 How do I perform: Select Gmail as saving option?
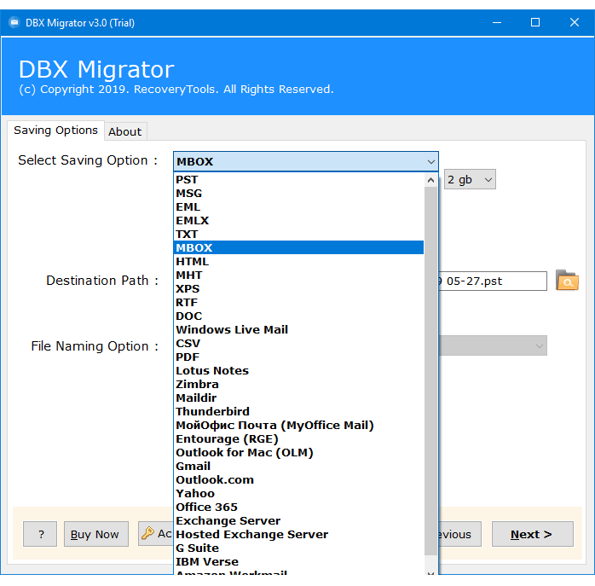click(x=298, y=467)
